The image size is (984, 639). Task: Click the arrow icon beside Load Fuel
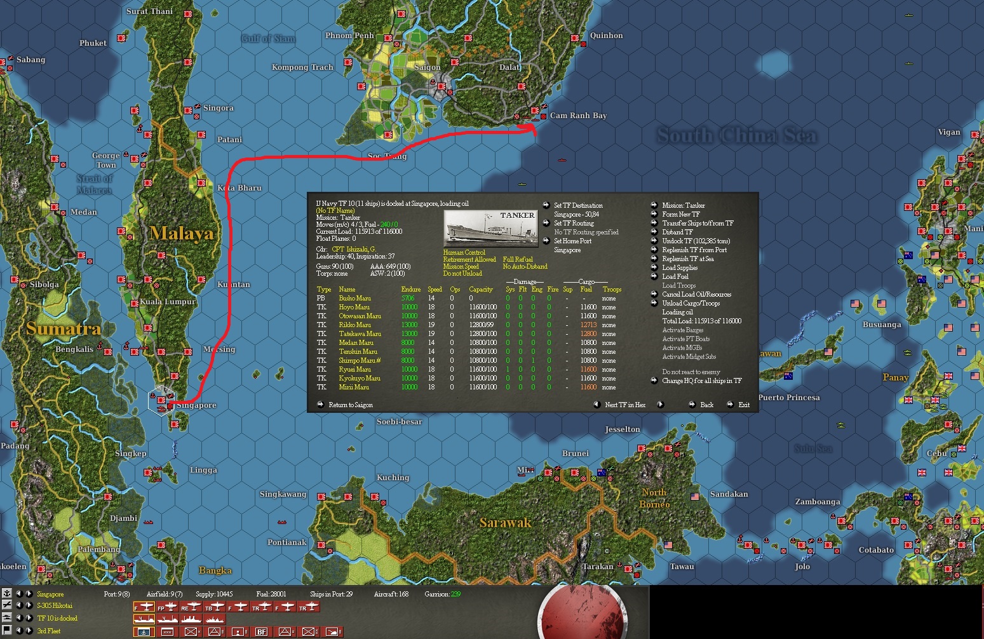click(x=654, y=276)
